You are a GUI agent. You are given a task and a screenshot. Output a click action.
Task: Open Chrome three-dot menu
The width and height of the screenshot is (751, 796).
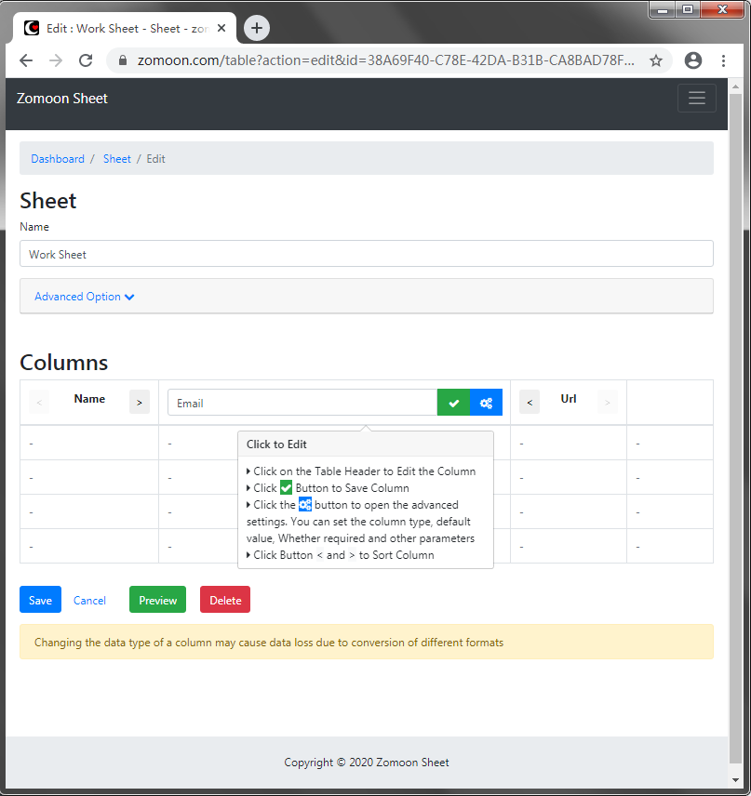(724, 60)
